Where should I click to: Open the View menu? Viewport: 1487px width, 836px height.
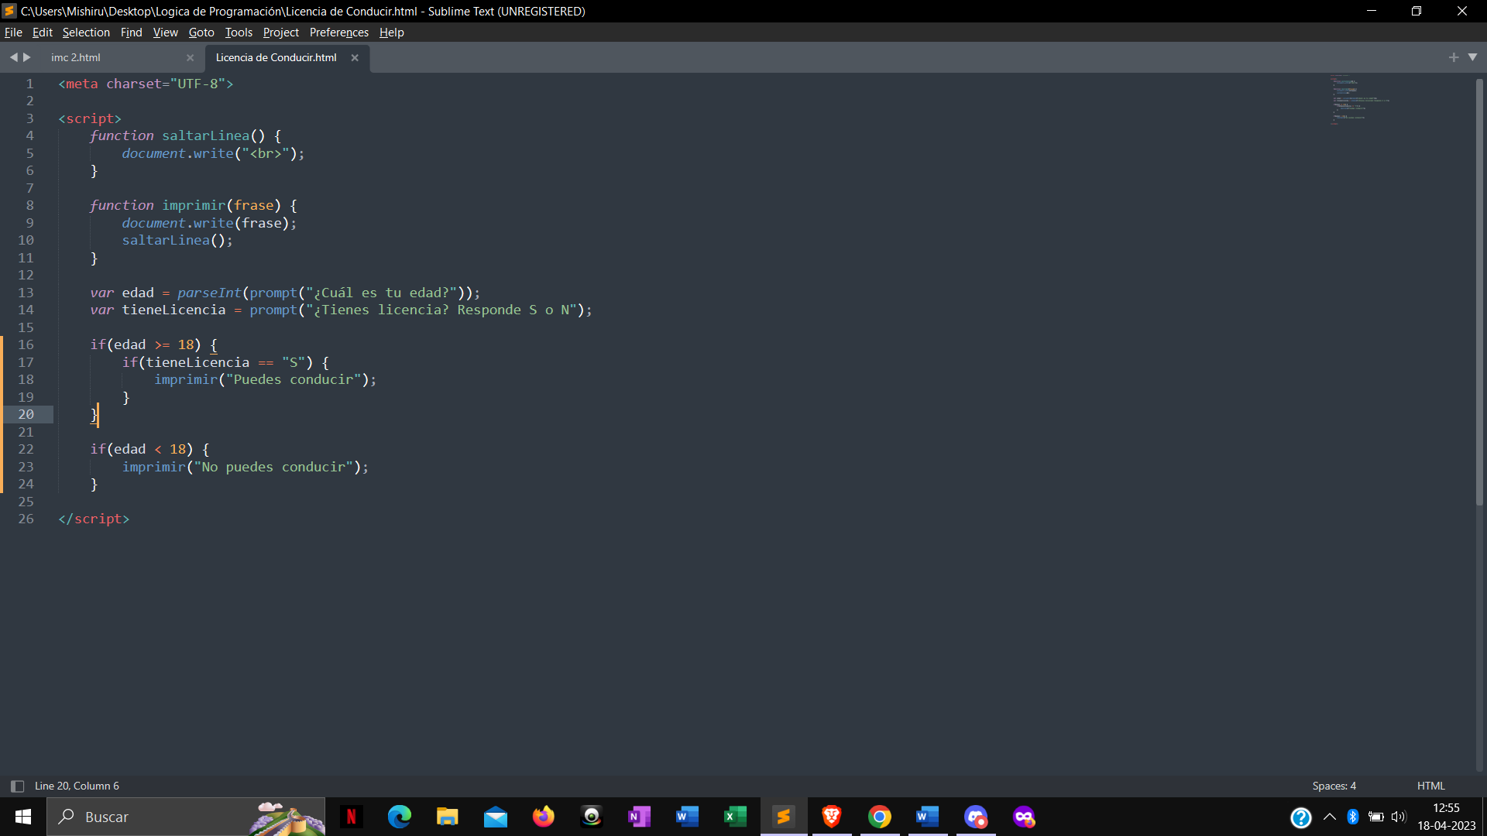[165, 33]
